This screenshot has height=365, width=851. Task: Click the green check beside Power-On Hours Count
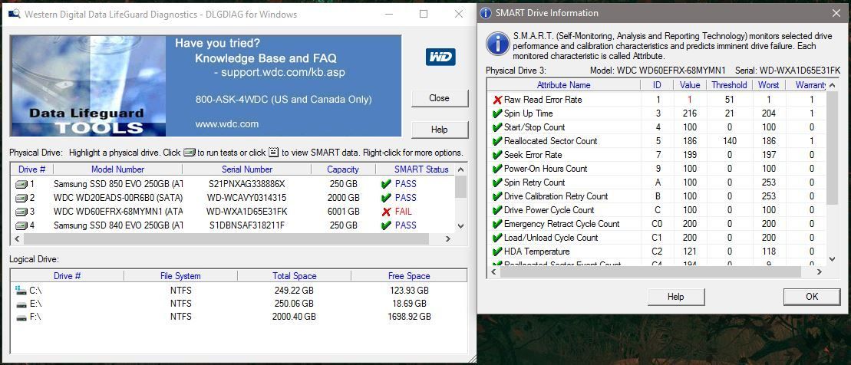[x=497, y=169]
